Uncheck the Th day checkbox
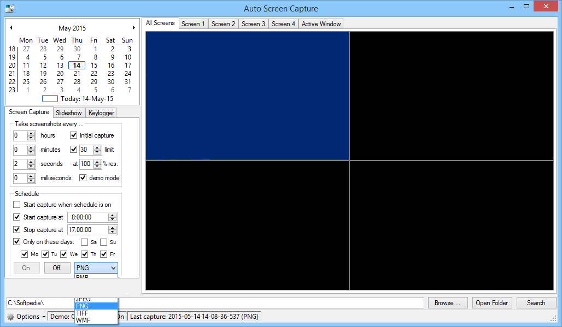This screenshot has height=327, width=562. [85, 254]
